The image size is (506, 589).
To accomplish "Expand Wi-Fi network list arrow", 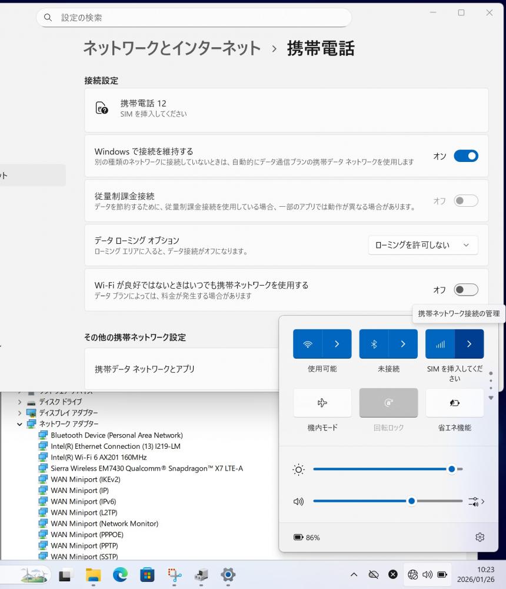I will (337, 344).
